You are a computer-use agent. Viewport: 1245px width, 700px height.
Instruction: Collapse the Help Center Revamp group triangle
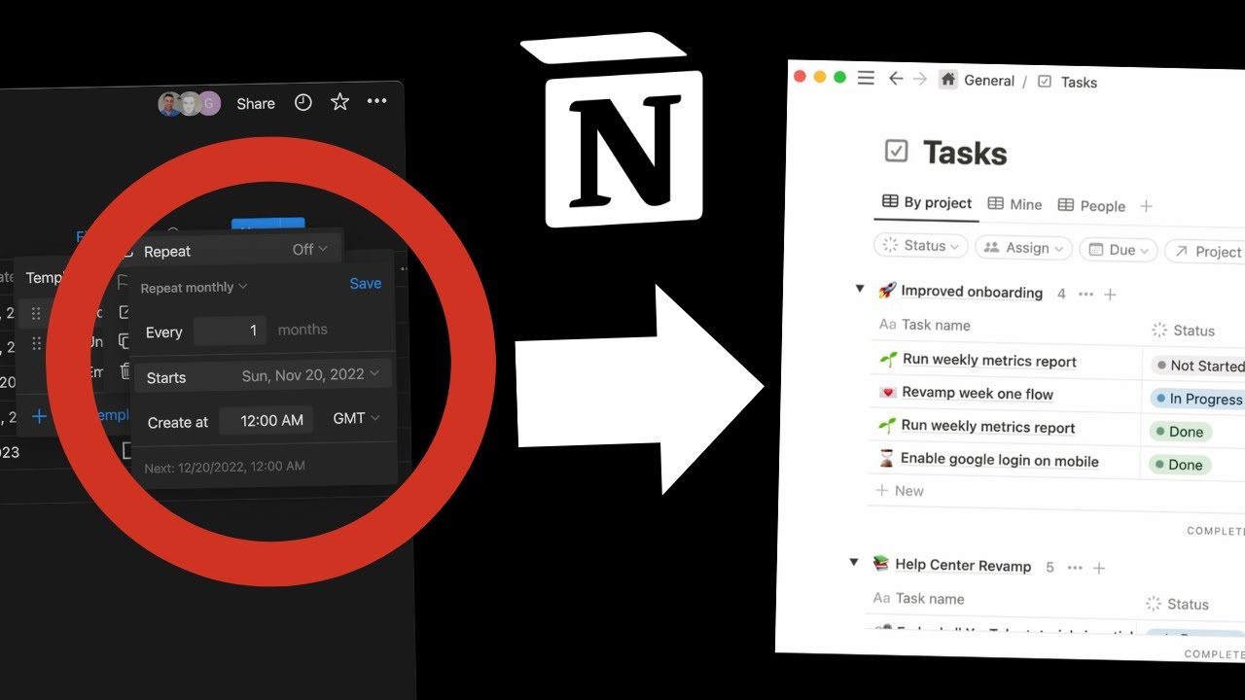point(853,562)
